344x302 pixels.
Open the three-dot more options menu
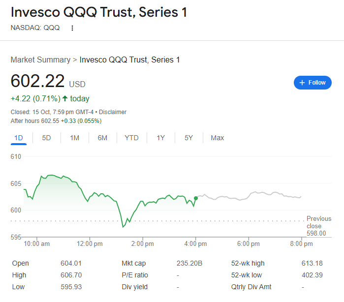(x=72, y=28)
